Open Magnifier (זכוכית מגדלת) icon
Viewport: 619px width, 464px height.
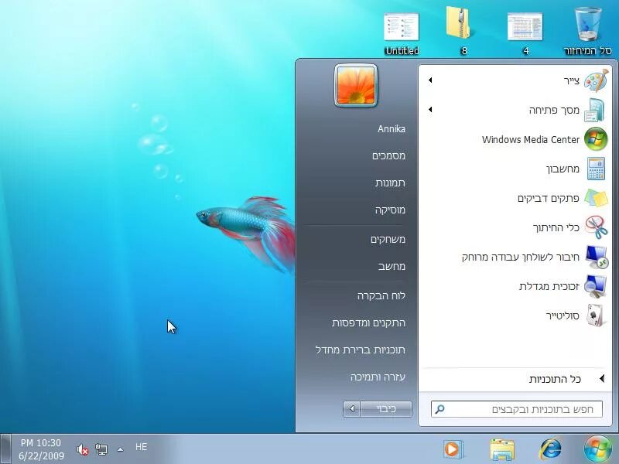point(596,286)
